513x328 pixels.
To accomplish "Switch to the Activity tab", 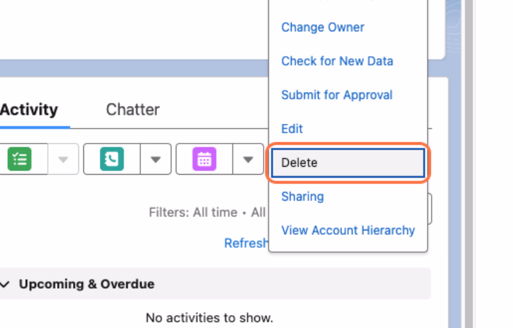I will pos(29,110).
